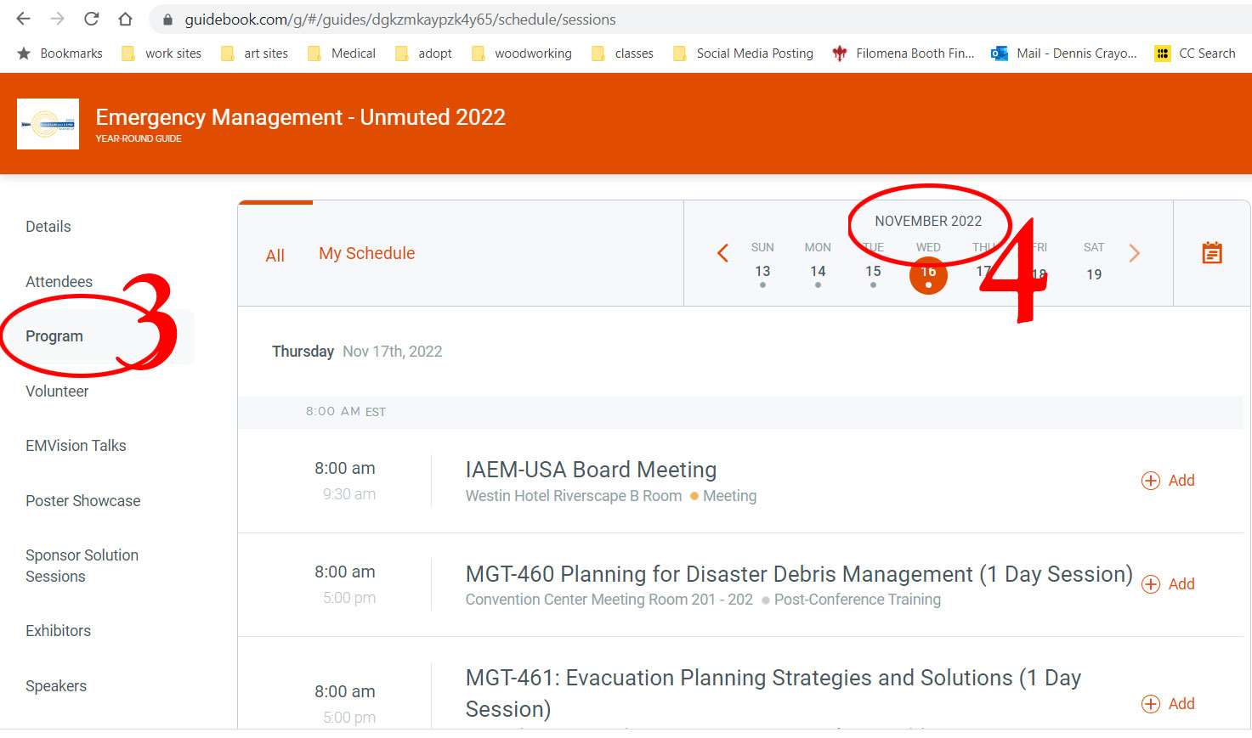Viewport: 1252px width, 738px height.
Task: Open the Filomena Booth Fin... bookmark
Action: pos(904,54)
